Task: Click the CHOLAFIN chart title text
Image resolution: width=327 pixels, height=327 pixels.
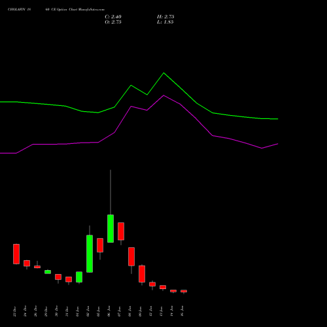Action: pos(56,10)
